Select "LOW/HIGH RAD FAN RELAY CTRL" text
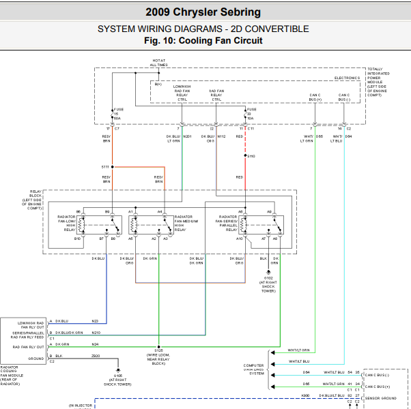The width and height of the screenshot is (411, 409). coord(182,93)
